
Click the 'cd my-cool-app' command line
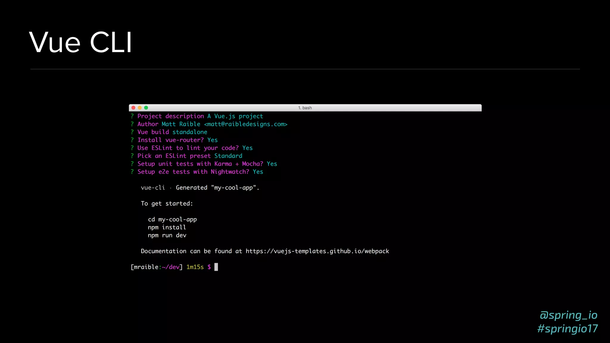click(172, 219)
